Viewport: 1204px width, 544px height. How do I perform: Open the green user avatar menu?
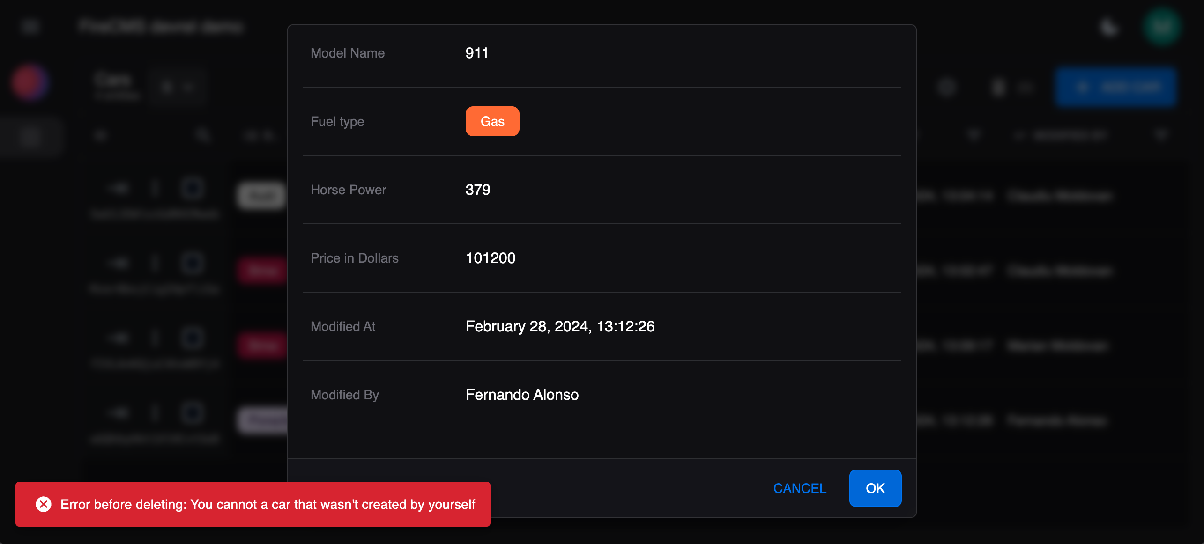coord(1162,27)
